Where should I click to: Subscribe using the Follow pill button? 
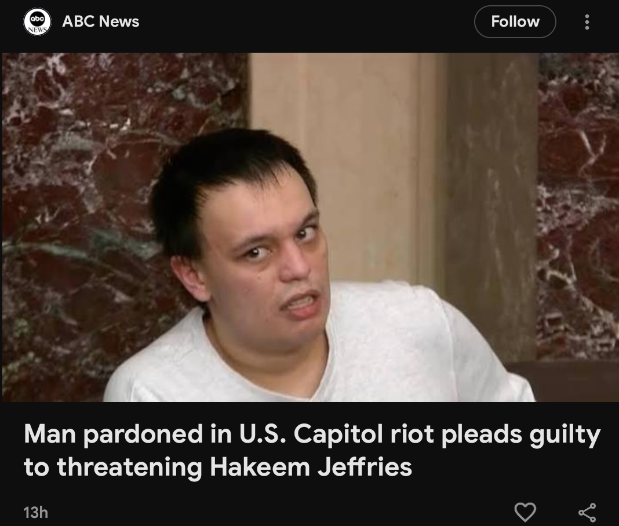(x=515, y=21)
